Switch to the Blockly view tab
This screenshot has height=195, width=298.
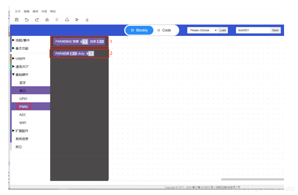pyautogui.click(x=139, y=30)
